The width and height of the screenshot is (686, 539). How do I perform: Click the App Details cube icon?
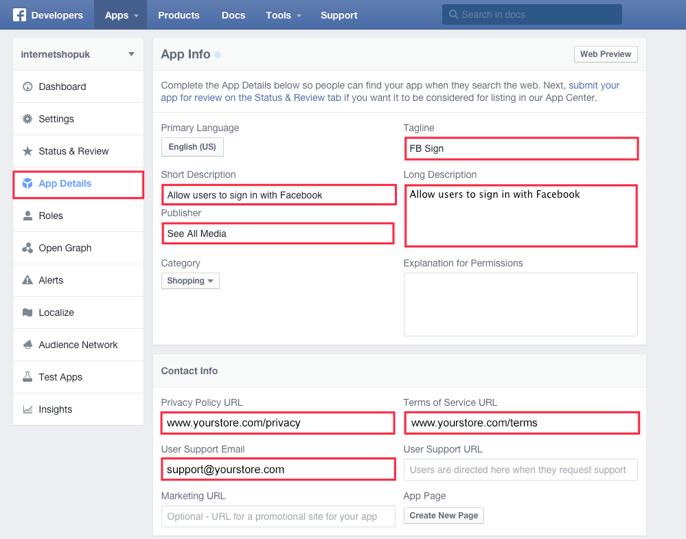pyautogui.click(x=27, y=183)
